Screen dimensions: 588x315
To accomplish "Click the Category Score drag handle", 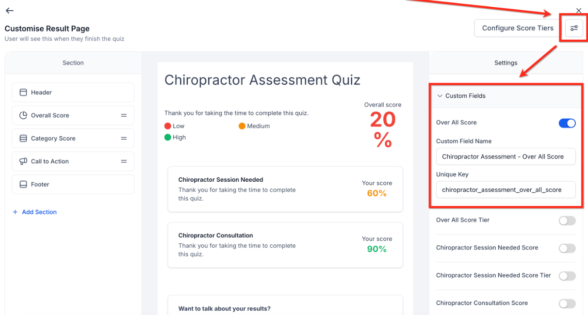I will [x=124, y=139].
